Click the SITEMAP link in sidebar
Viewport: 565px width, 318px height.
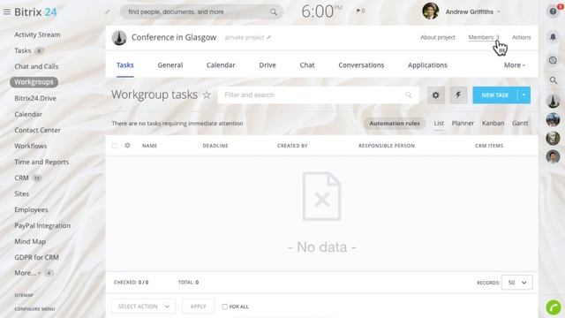24,295
